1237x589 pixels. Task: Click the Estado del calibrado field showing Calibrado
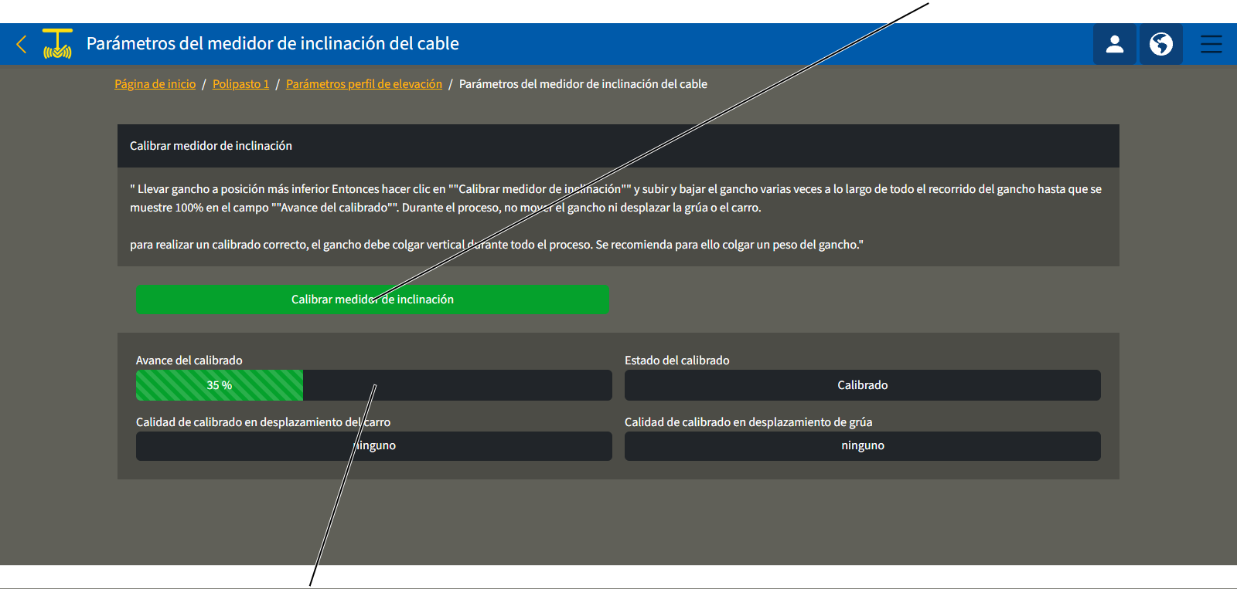(863, 385)
